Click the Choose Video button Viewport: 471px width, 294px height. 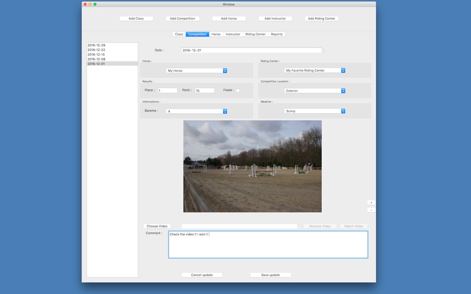pyautogui.click(x=157, y=226)
